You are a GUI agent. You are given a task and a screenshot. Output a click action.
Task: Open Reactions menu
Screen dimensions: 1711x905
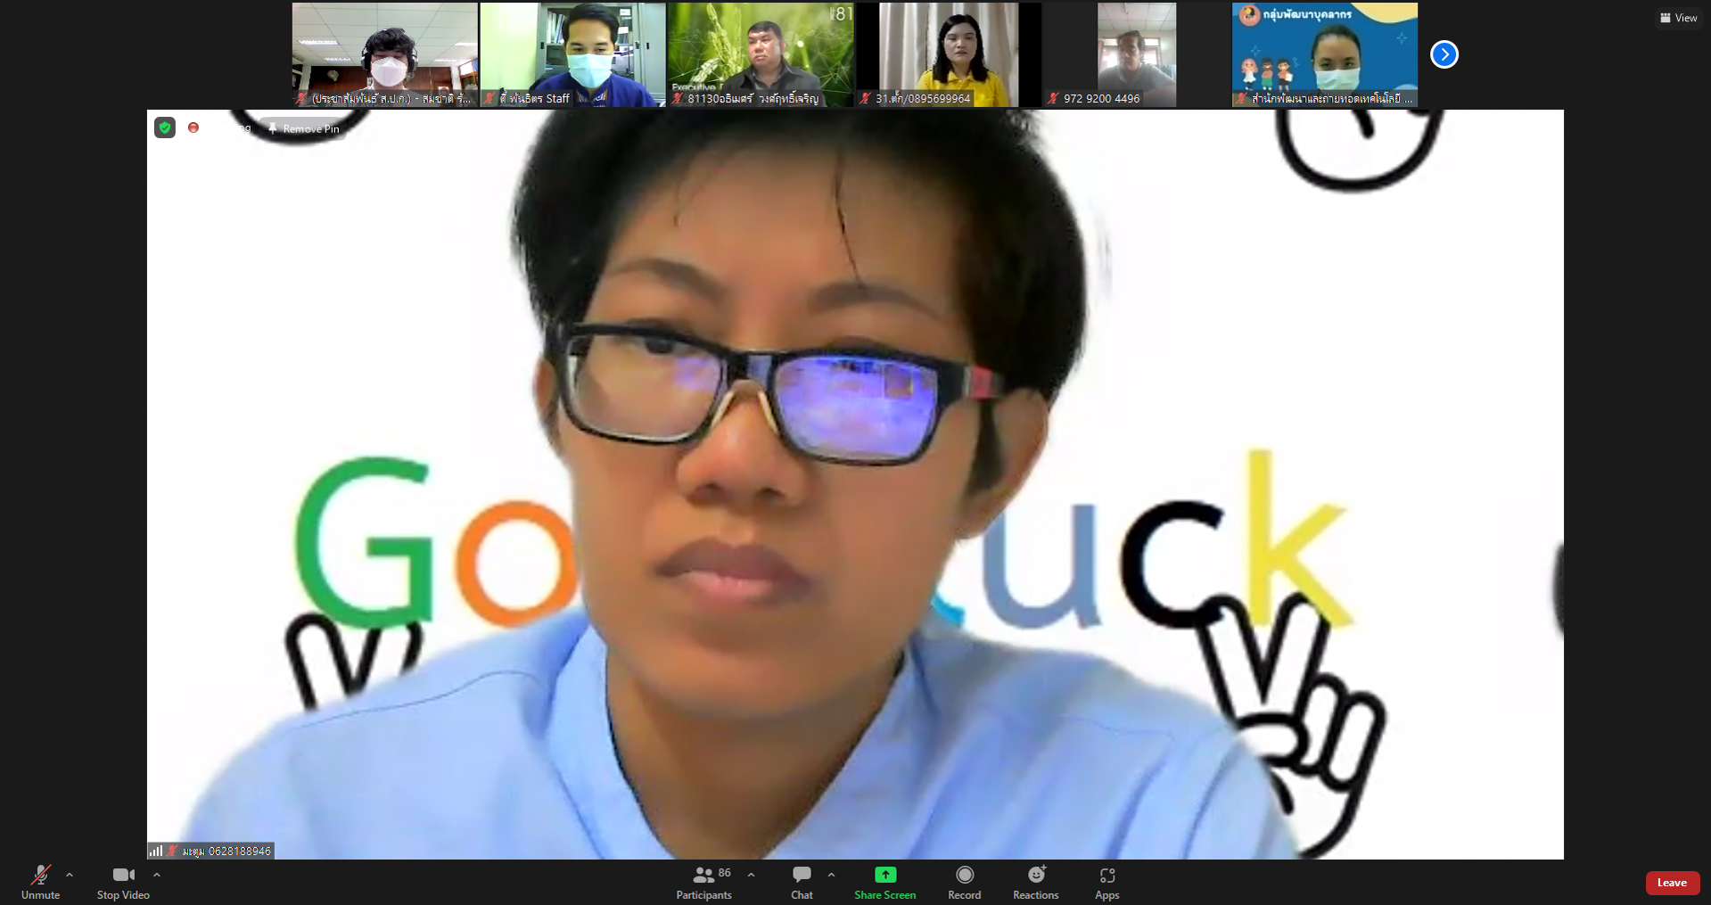tap(1035, 882)
